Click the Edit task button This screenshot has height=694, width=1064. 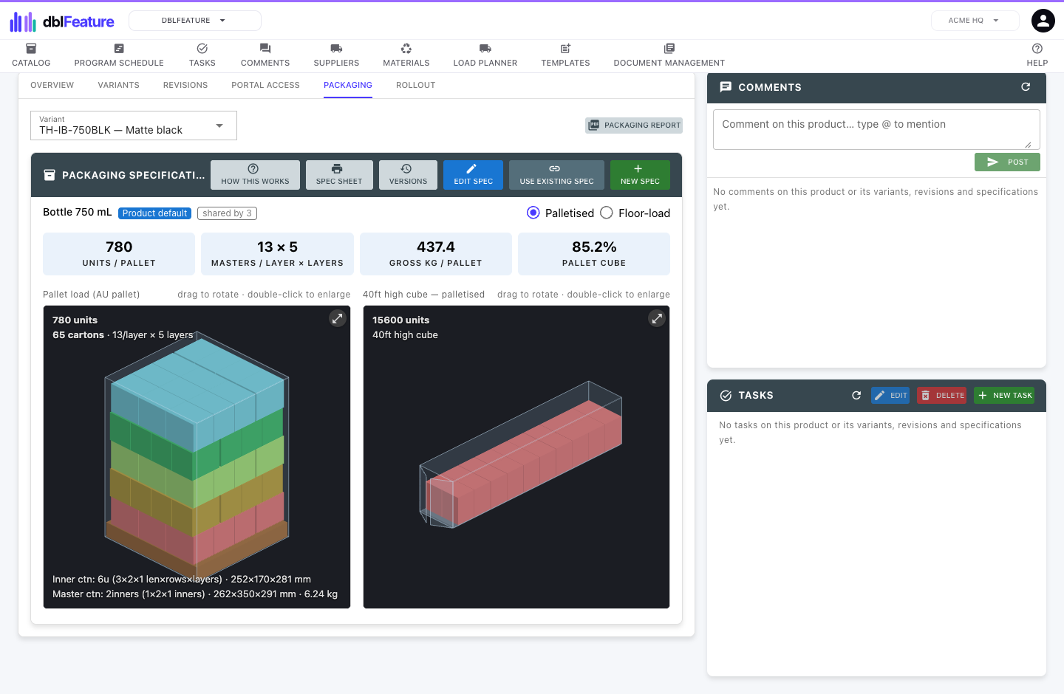click(x=890, y=396)
